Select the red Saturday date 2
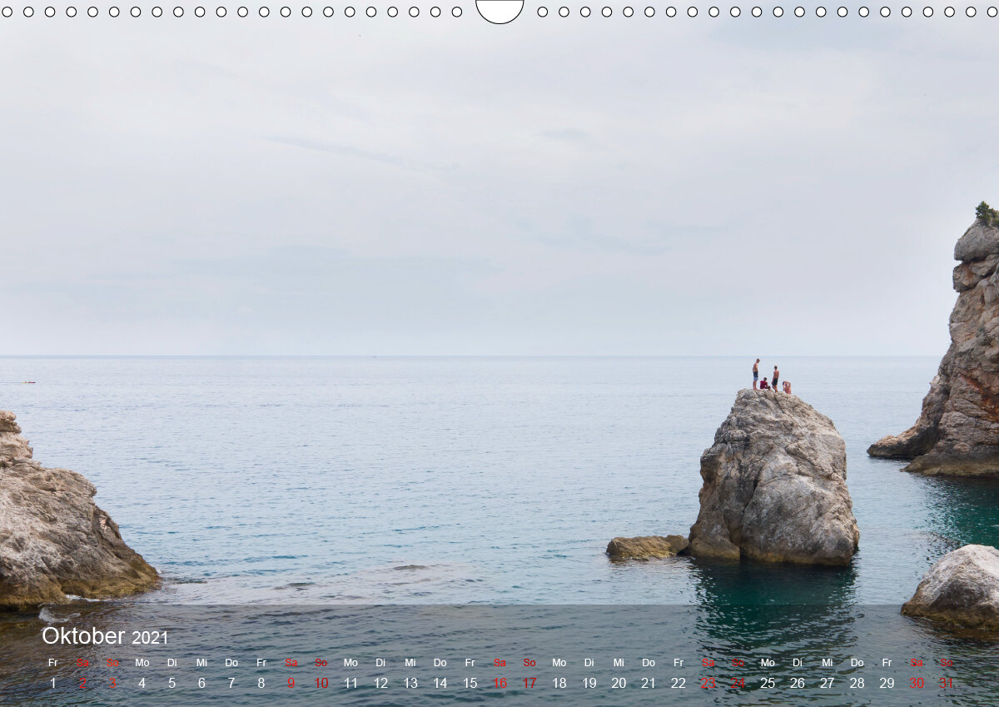The image size is (999, 707). (82, 683)
